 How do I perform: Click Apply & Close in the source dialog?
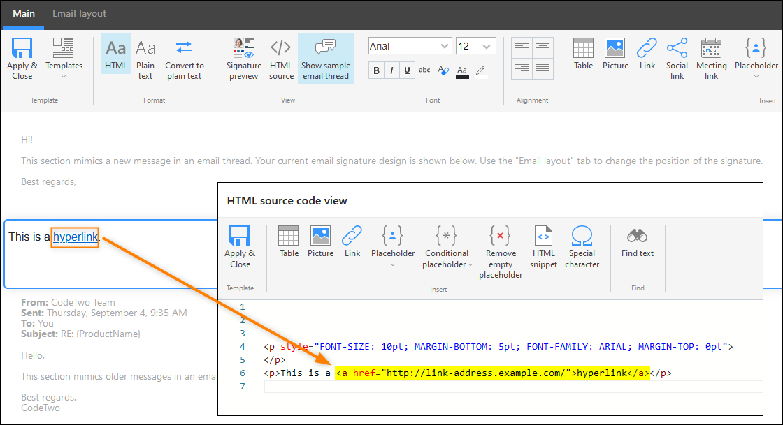pyautogui.click(x=240, y=246)
